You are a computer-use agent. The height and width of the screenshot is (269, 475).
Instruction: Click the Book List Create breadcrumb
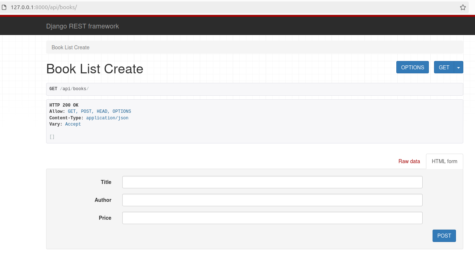point(70,47)
